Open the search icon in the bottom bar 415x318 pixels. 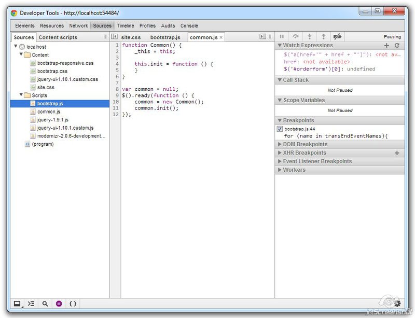coord(45,303)
